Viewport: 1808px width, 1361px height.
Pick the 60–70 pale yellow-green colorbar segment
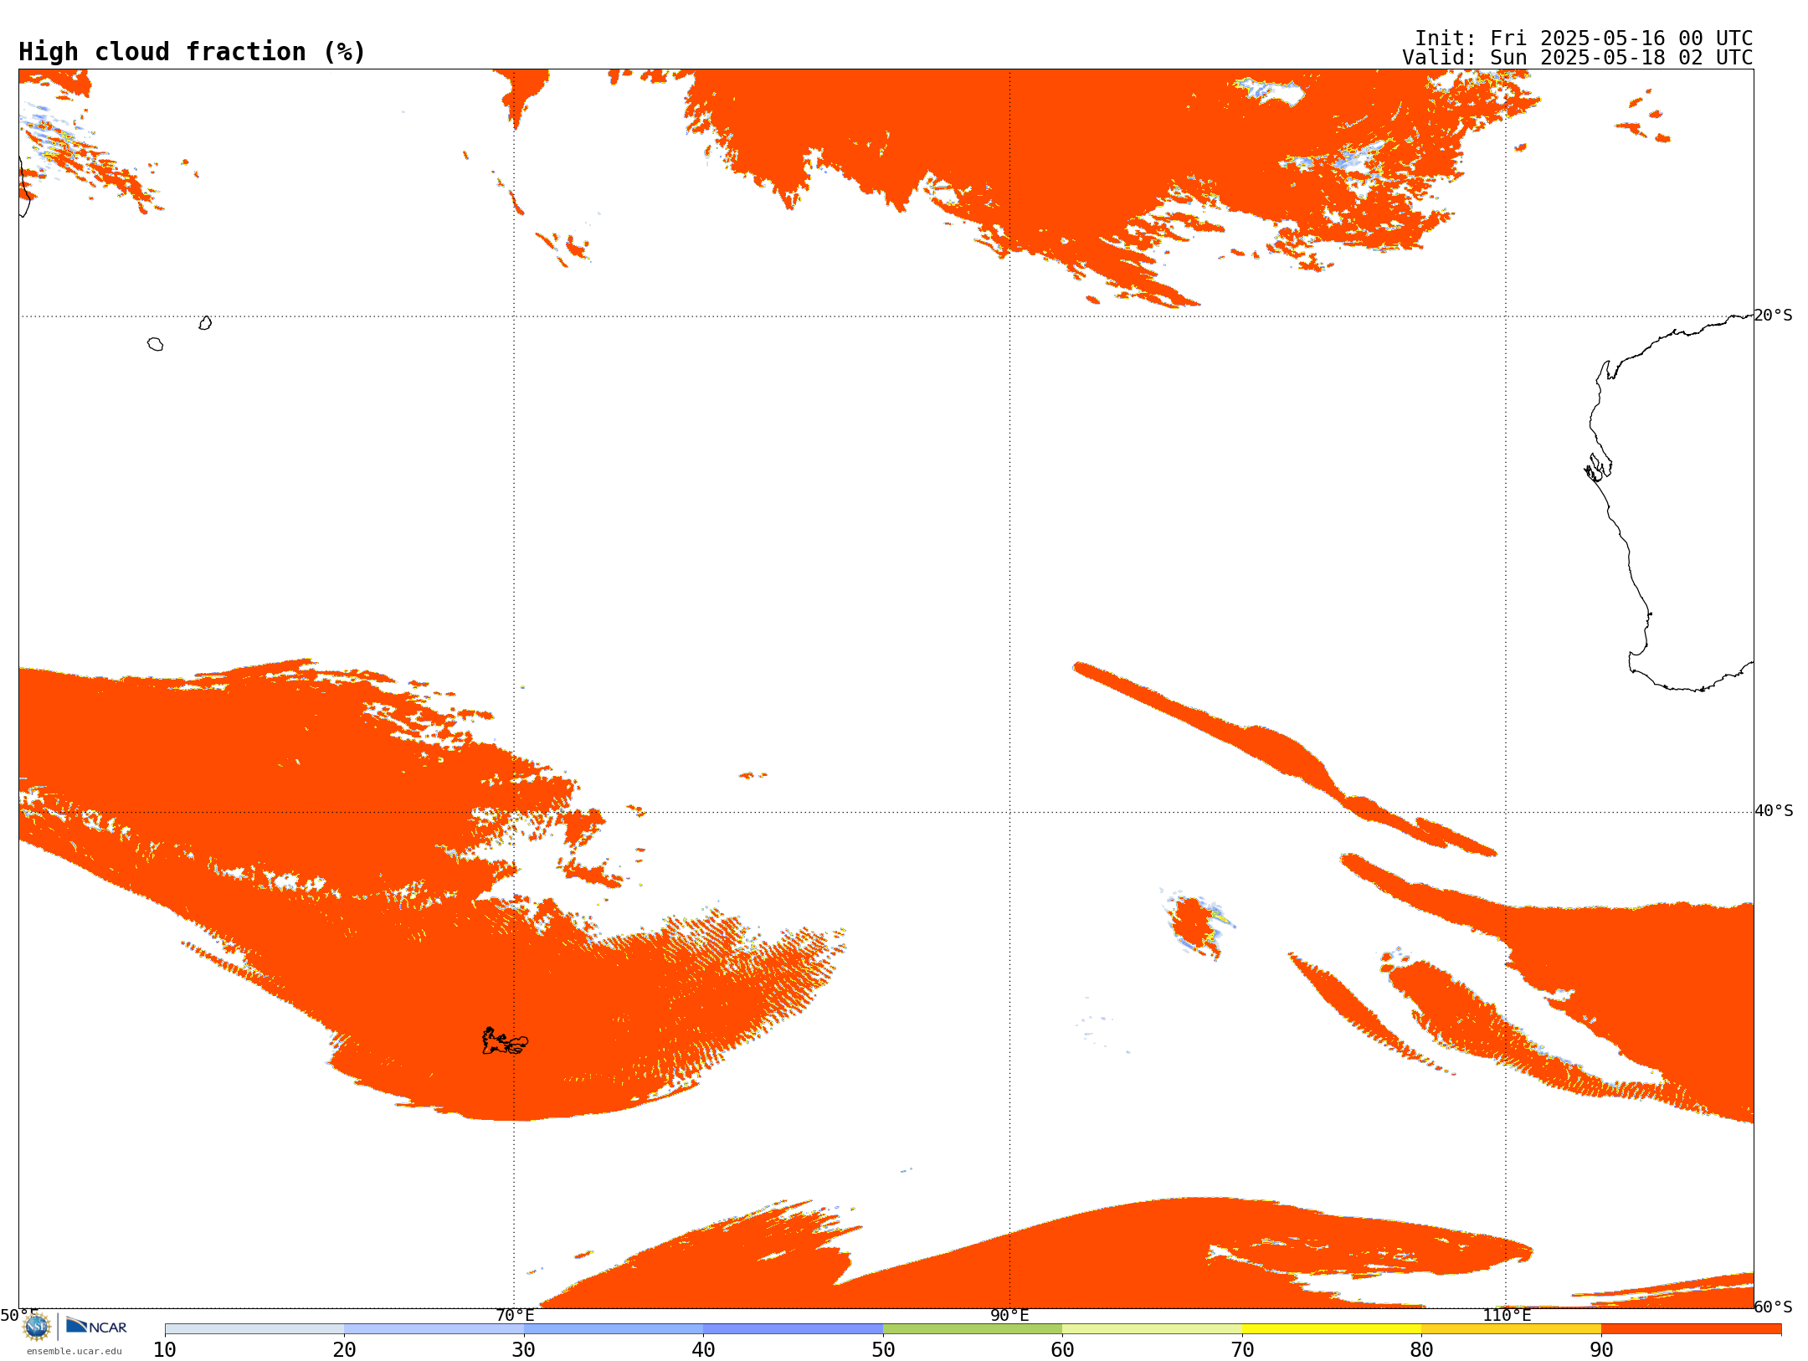coord(1152,1329)
